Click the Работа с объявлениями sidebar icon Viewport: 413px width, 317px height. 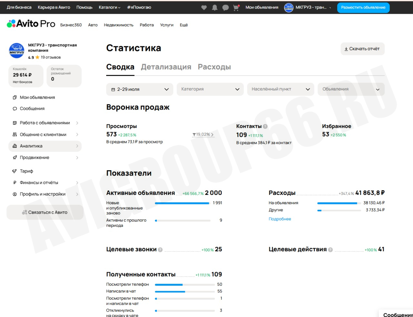coord(15,123)
